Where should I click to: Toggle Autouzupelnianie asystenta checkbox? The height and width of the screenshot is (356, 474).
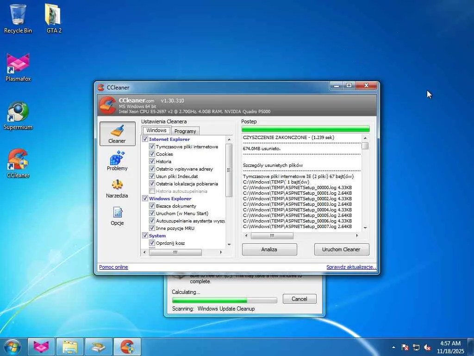(152, 221)
